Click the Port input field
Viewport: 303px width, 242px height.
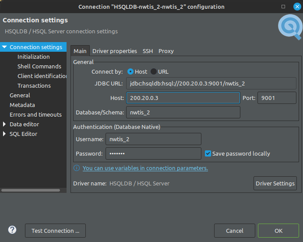pyautogui.click(x=277, y=98)
